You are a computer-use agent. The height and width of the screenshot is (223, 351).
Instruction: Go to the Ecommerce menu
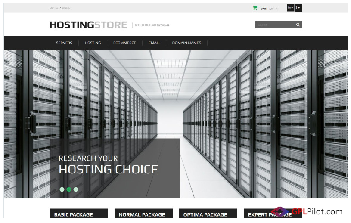pos(124,43)
